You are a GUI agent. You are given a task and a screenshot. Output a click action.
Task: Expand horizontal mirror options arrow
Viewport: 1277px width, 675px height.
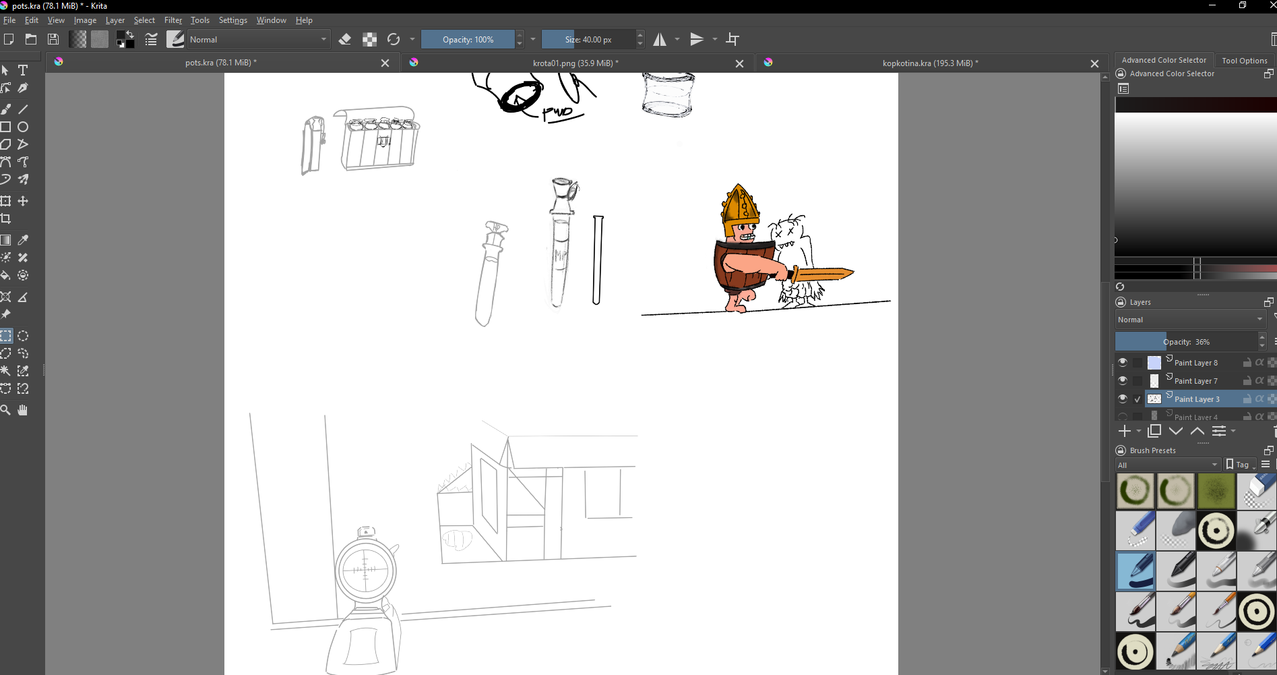(x=677, y=39)
